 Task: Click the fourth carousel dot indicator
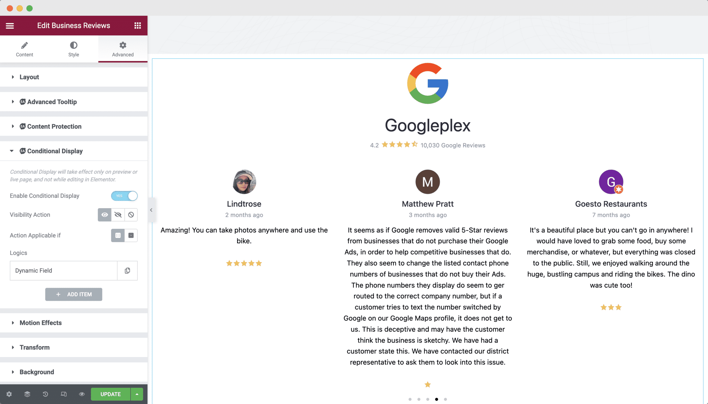[x=436, y=399]
